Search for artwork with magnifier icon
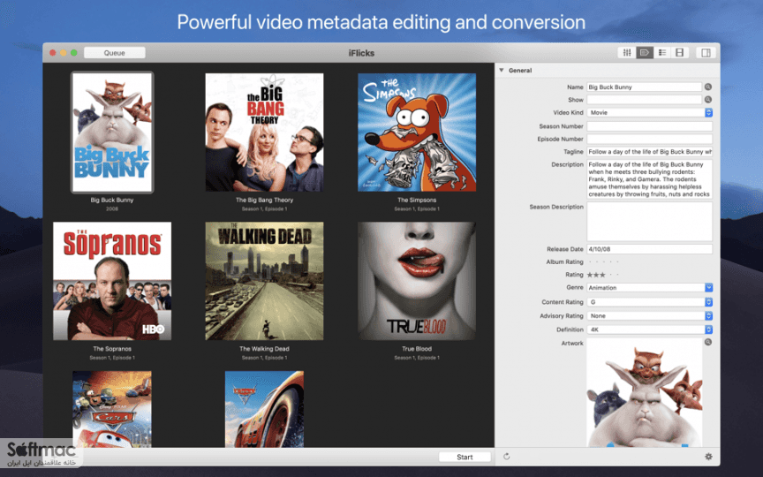Image resolution: width=763 pixels, height=477 pixels. point(708,342)
